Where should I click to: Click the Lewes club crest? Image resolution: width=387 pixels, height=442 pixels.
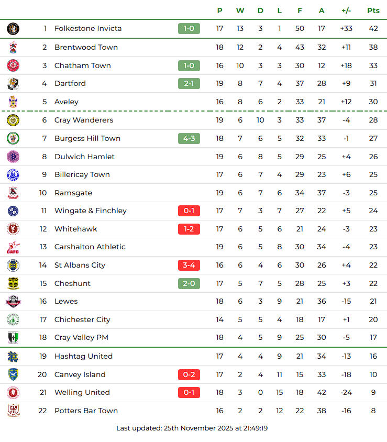tap(13, 302)
